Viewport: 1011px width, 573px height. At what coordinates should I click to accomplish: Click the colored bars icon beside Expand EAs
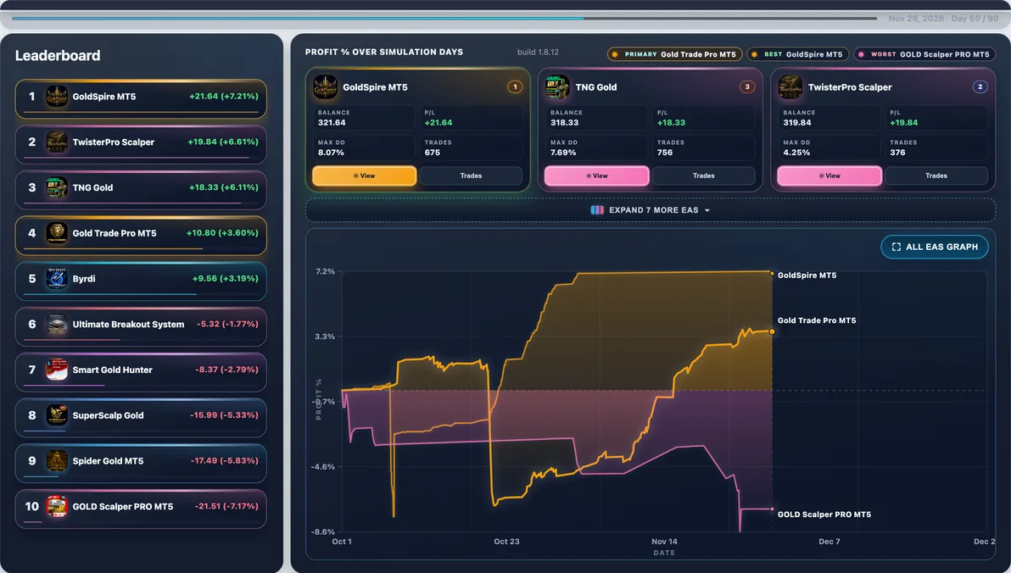(x=597, y=210)
